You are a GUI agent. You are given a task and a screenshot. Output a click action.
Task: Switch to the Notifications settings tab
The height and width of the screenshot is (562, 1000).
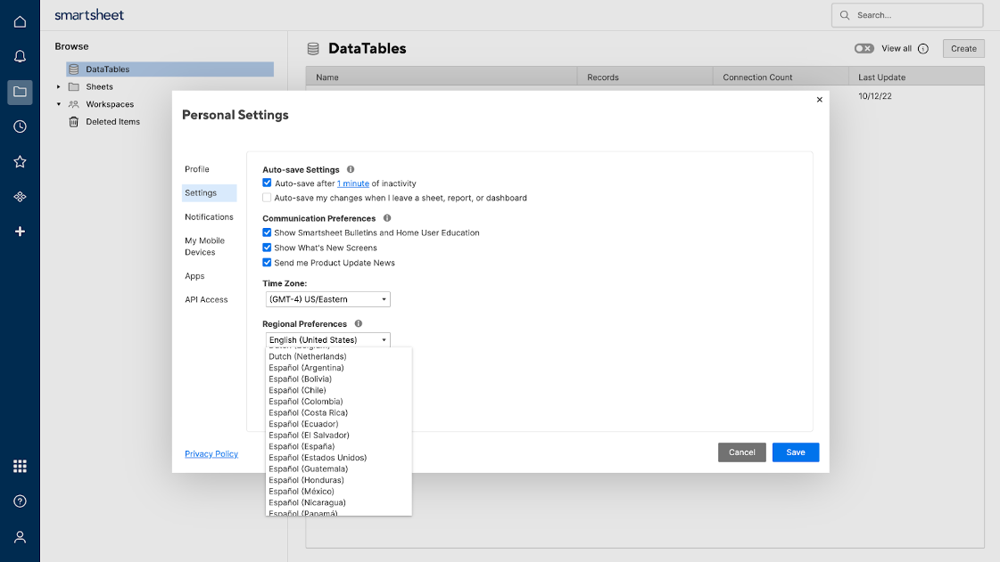click(209, 216)
